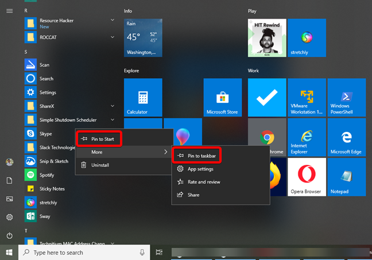Viewport: 372px width, 260px height.
Task: Open the Paint 3D tile
Action: (x=183, y=132)
